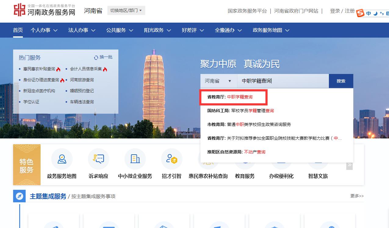389x228 pixels.
Task: Open the 中小微企业服务 icon
Action: click(x=135, y=159)
